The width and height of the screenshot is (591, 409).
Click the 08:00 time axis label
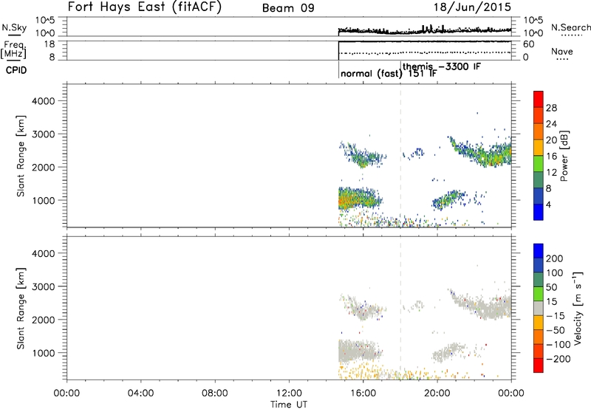point(215,393)
